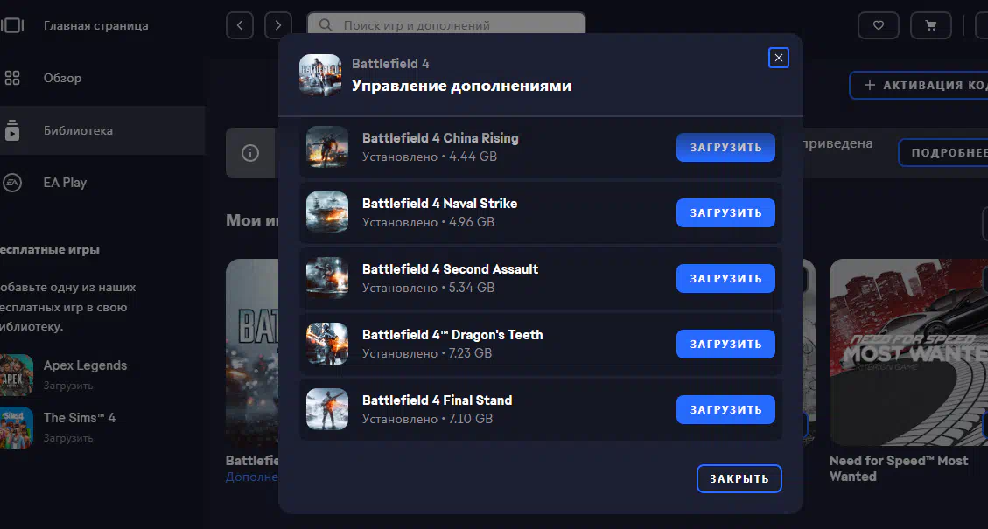Click the back navigation arrow
Screen dimensions: 988x529
[x=240, y=25]
